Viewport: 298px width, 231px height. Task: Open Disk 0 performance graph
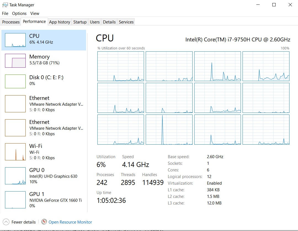[x=15, y=81]
